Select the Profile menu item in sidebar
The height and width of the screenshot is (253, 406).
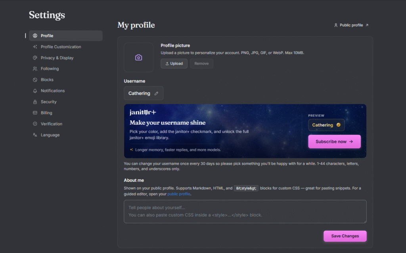[x=66, y=36]
